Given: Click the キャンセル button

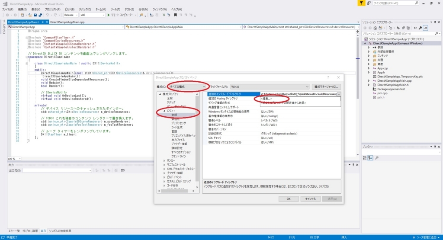Looking at the screenshot, I should pos(310,199).
